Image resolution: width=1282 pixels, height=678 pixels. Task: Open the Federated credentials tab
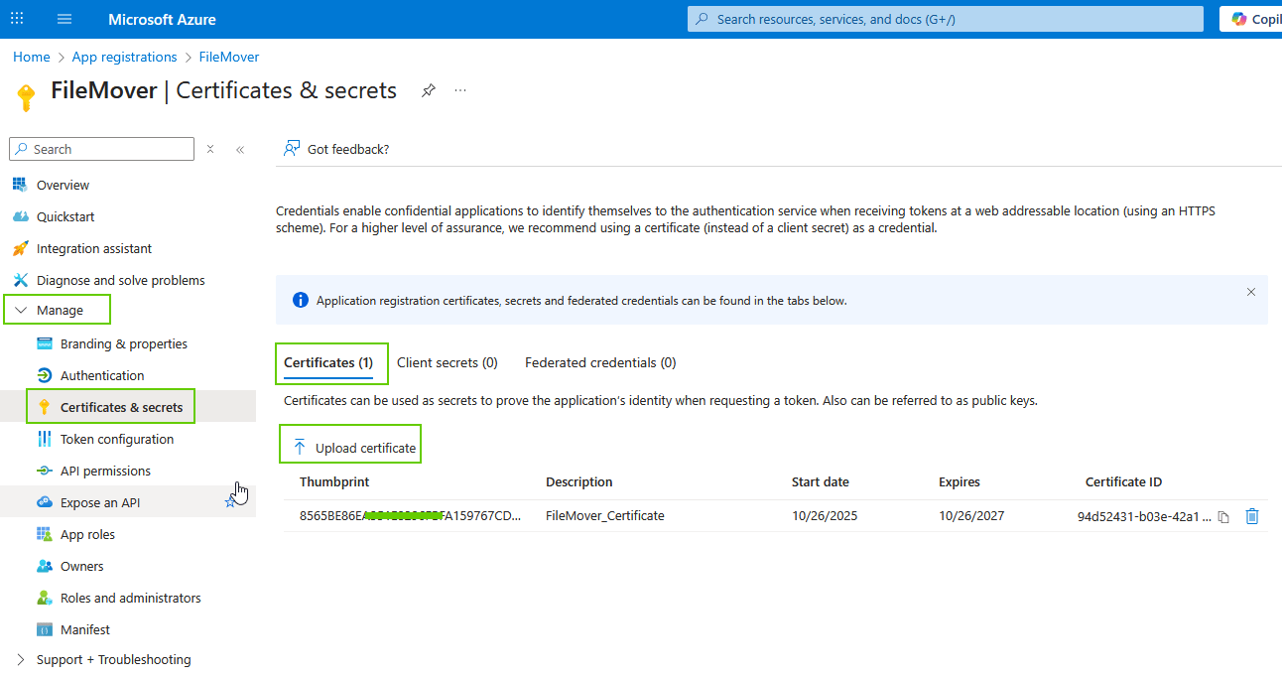[599, 362]
